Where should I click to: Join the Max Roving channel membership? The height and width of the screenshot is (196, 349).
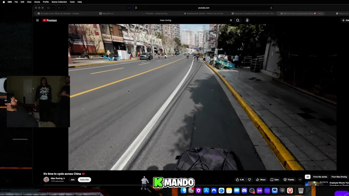(x=73, y=180)
